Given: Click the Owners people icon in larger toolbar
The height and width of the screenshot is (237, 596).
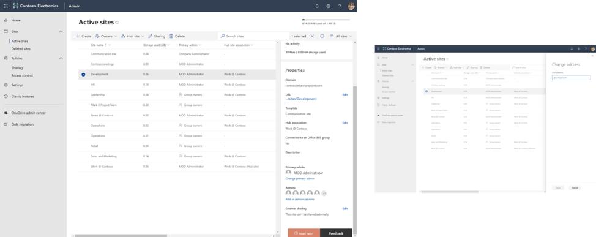Looking at the screenshot, I should tap(97, 36).
